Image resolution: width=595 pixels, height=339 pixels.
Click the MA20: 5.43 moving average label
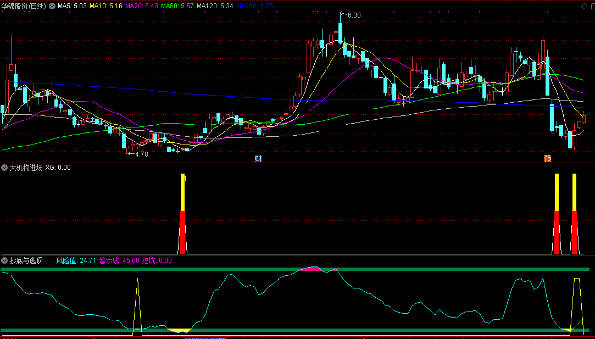pos(142,6)
